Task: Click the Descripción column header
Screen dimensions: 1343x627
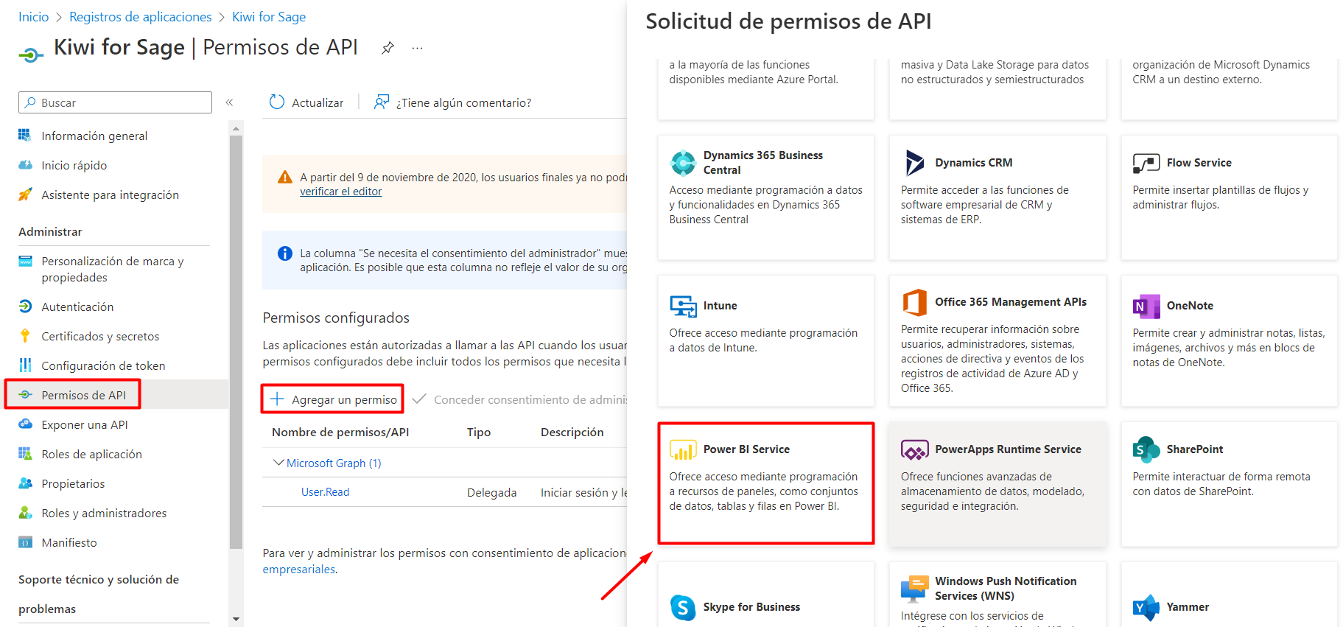Action: point(572,432)
